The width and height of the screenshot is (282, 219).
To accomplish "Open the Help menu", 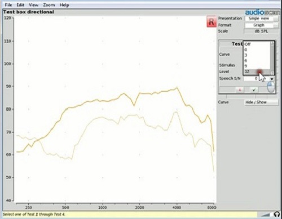I will point(64,5).
